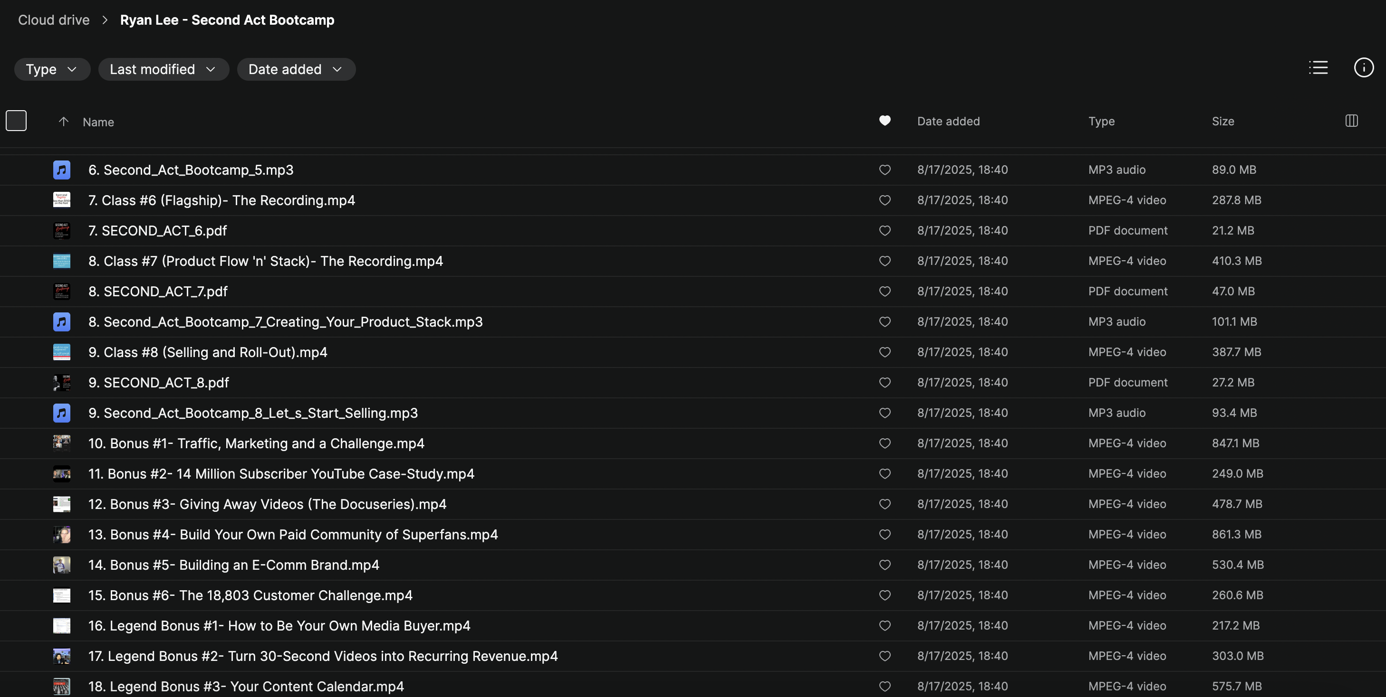
Task: Open the Last modified filter dropdown
Action: [x=163, y=69]
